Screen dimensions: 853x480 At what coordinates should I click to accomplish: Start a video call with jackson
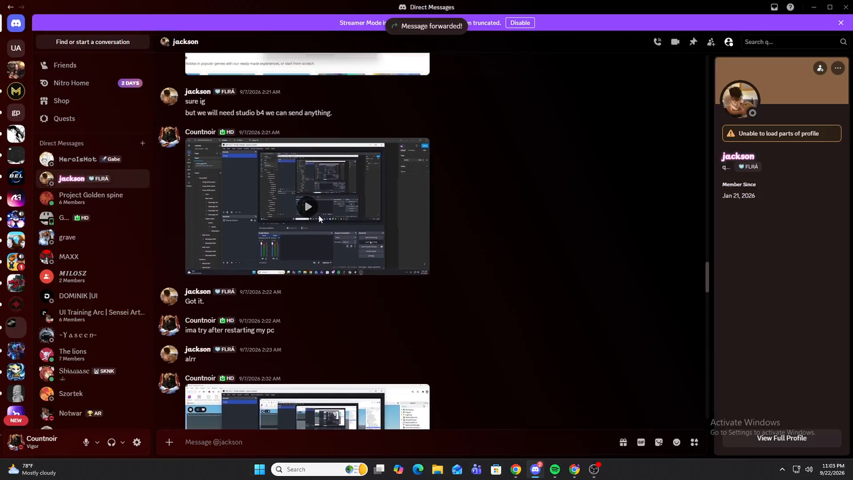point(675,42)
